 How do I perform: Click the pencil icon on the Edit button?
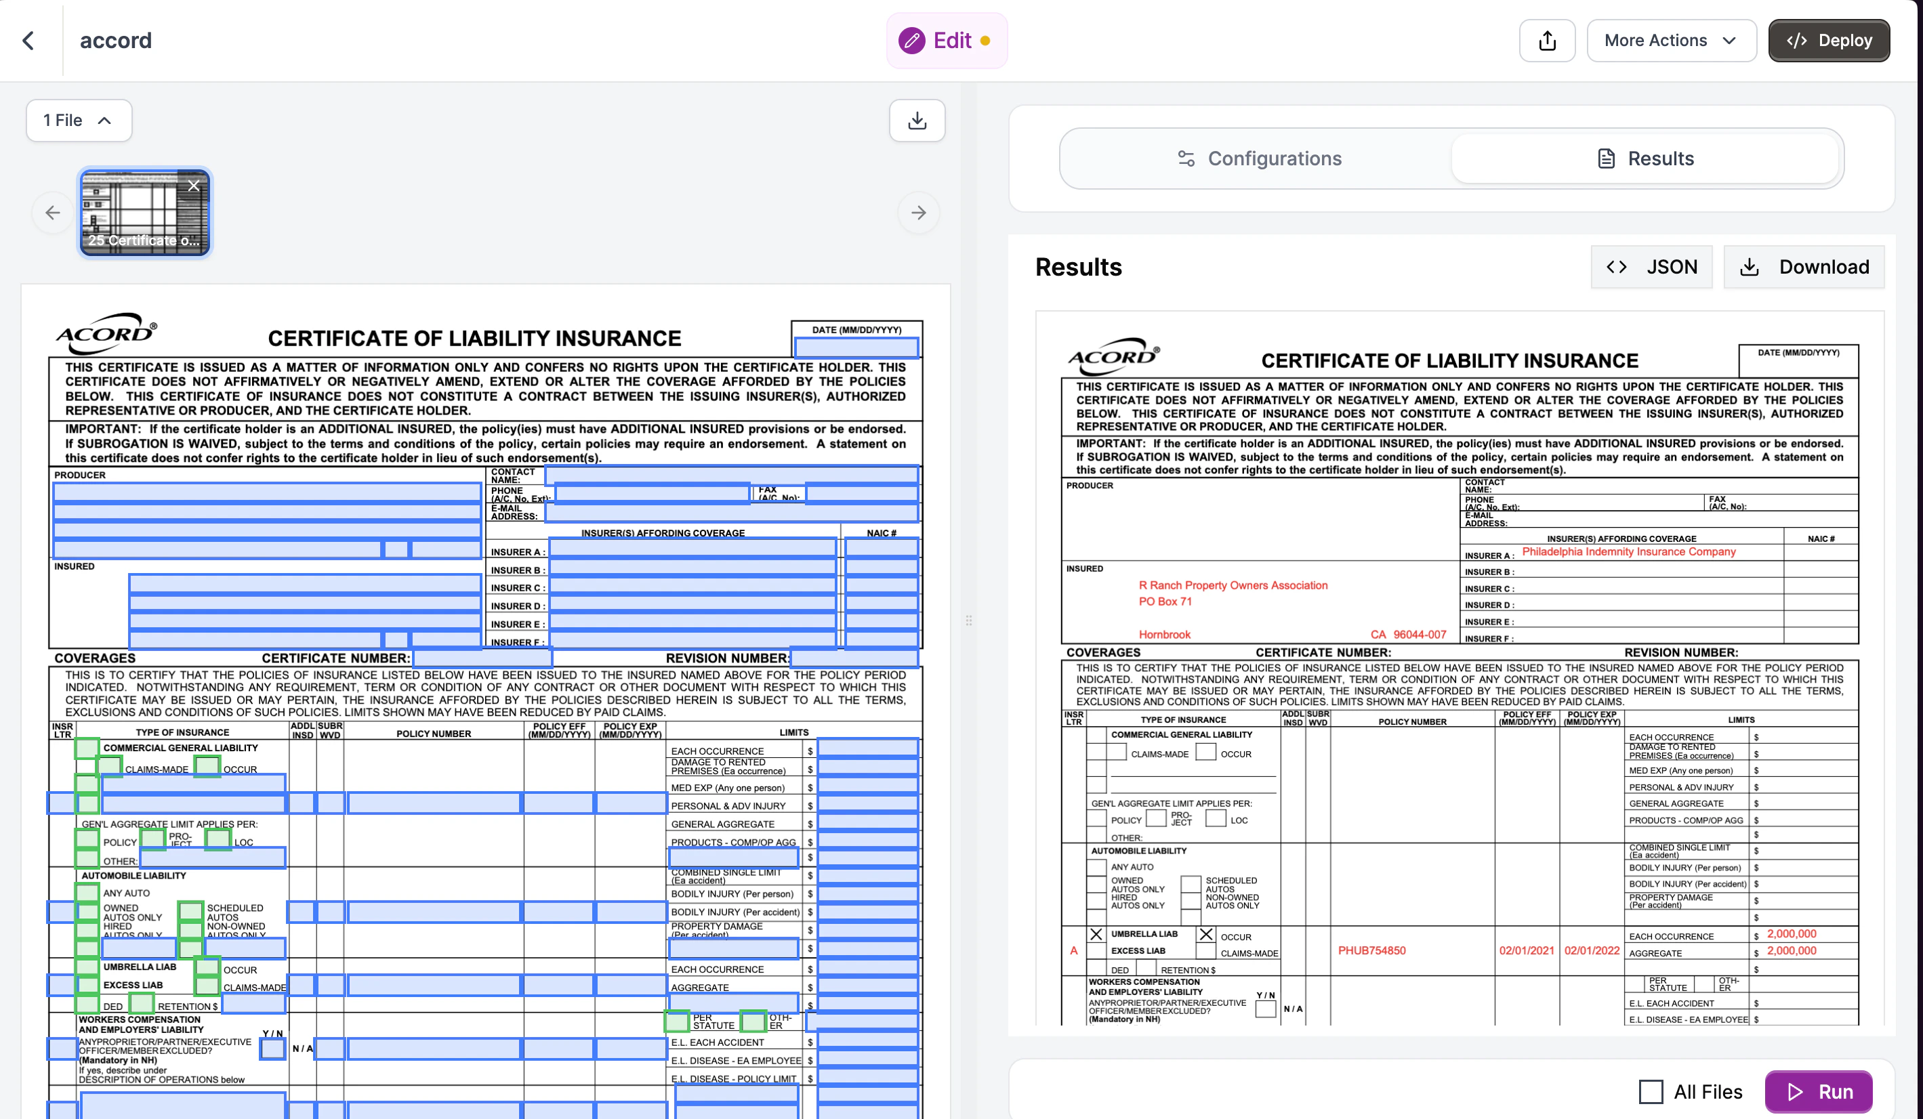(x=911, y=41)
